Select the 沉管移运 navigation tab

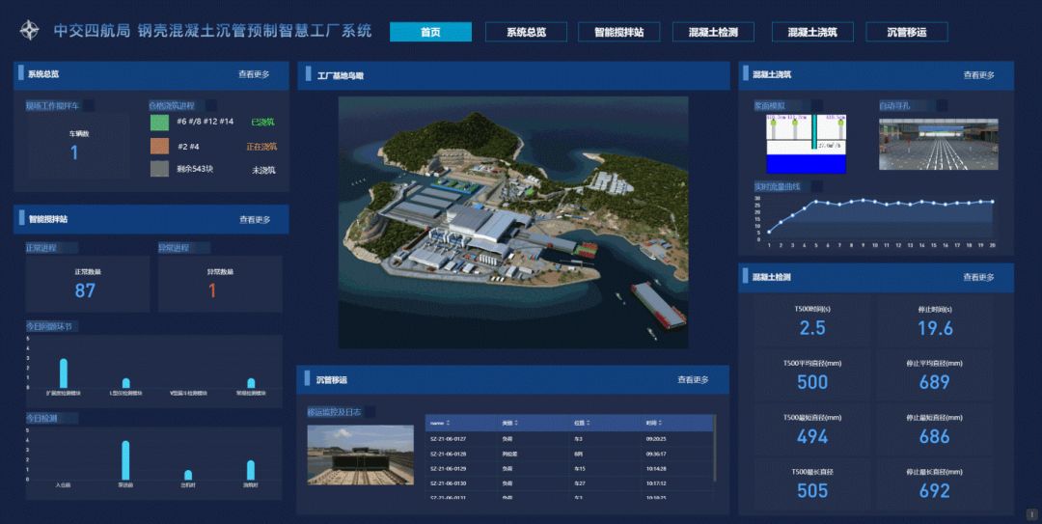point(907,32)
